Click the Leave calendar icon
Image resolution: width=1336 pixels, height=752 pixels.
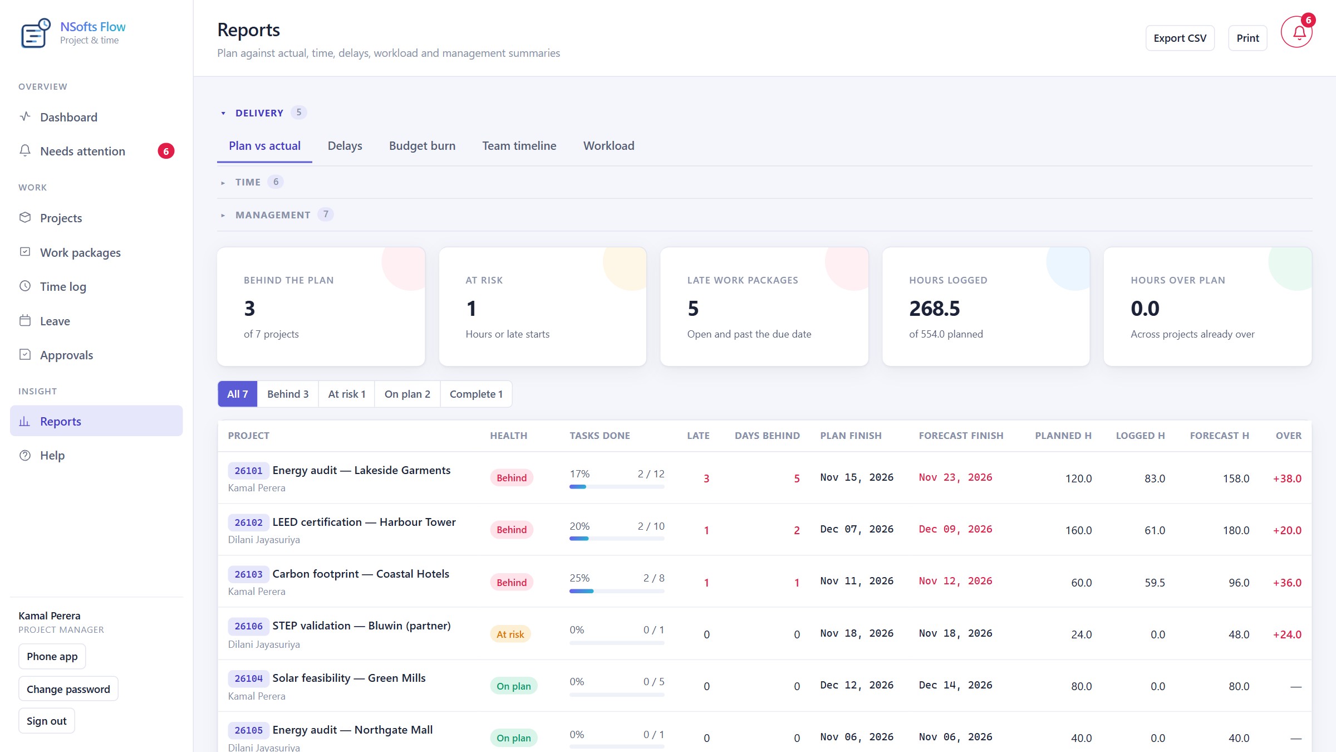tap(25, 320)
